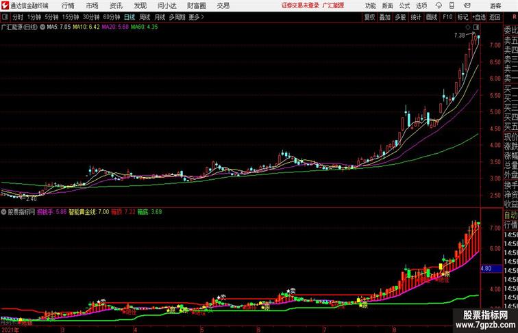
Task: Select the 日线 daily period tab
Action: [x=129, y=17]
